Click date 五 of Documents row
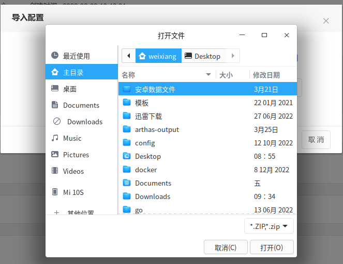The image size is (343, 264). tap(257, 183)
